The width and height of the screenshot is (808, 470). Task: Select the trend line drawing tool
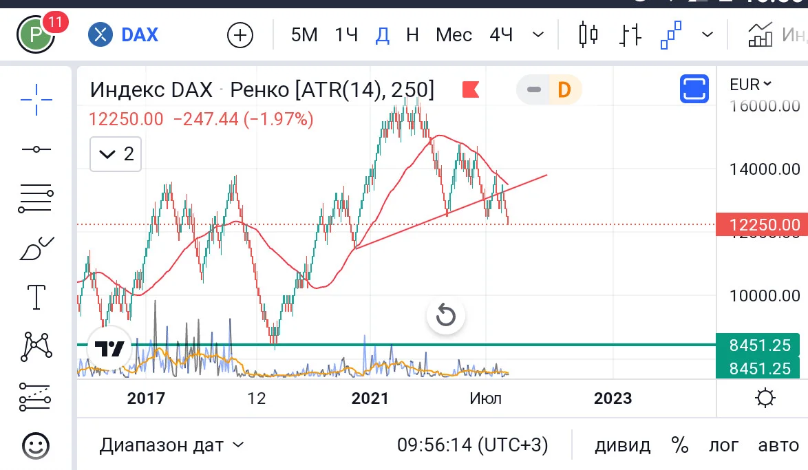(x=36, y=149)
